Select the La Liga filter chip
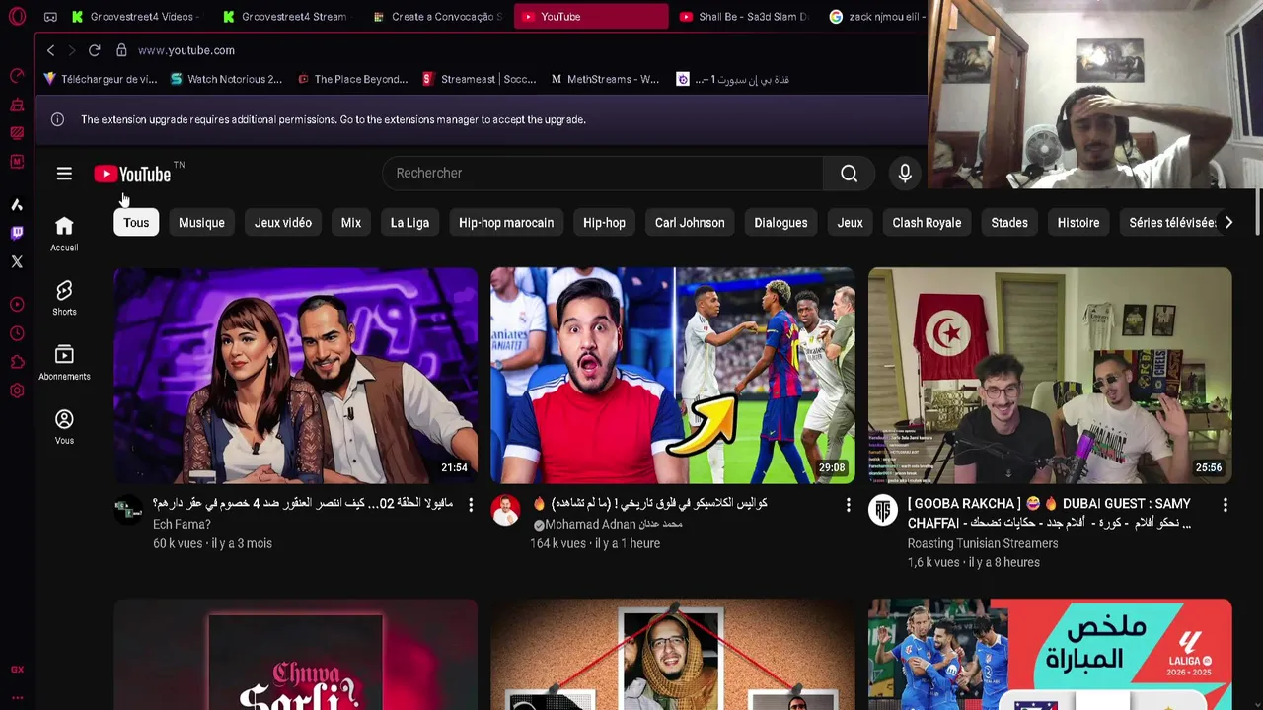1263x710 pixels. (x=409, y=223)
